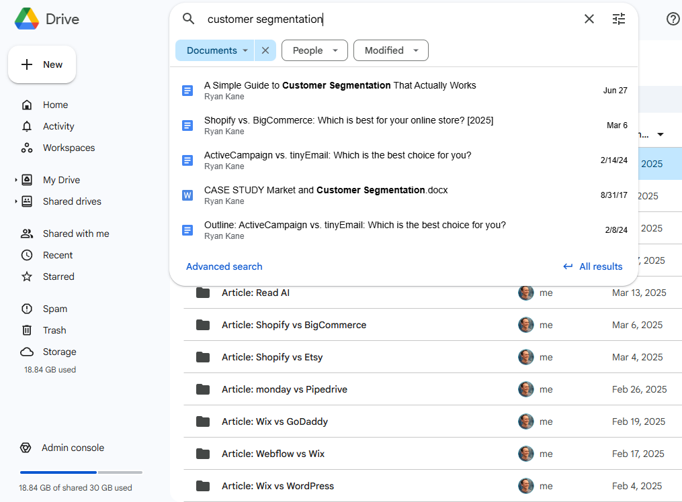Click the Docs icon beside Shopify vs. BigCommerce result

[187, 125]
